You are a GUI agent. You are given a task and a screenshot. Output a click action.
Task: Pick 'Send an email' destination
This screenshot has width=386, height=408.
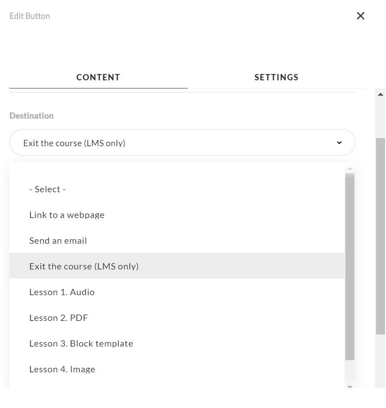pyautogui.click(x=58, y=241)
